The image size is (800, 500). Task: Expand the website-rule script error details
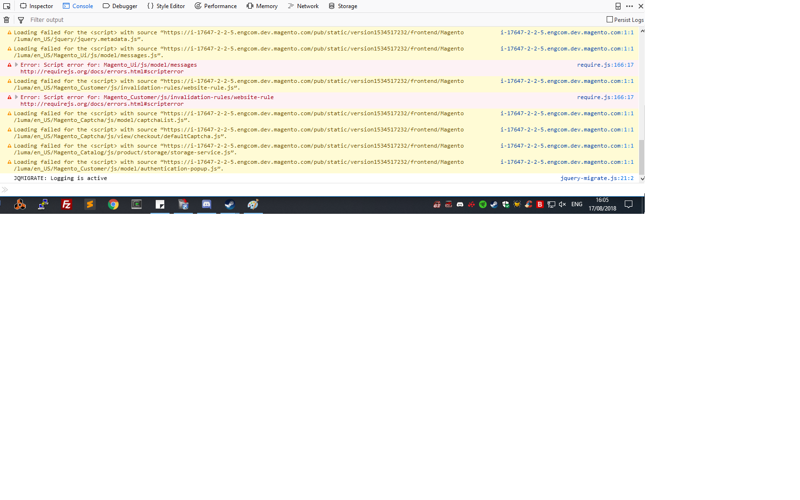click(x=16, y=97)
